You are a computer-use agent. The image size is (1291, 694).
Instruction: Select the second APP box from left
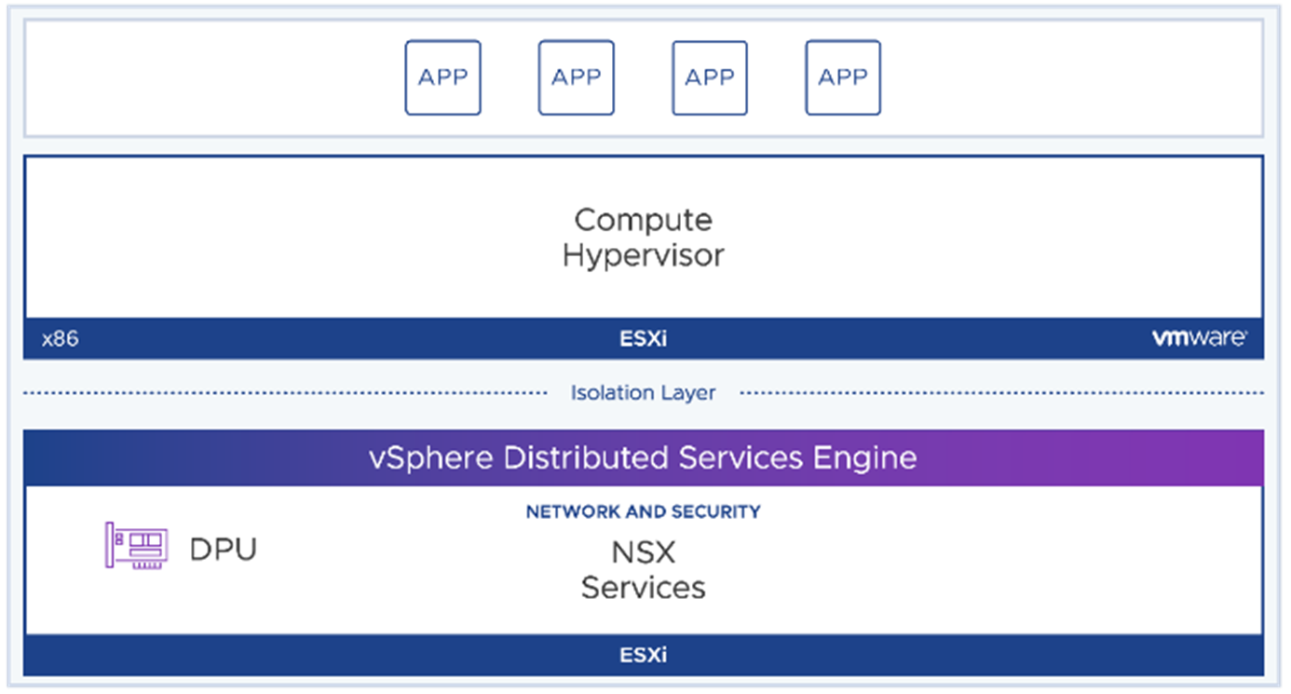tap(576, 77)
